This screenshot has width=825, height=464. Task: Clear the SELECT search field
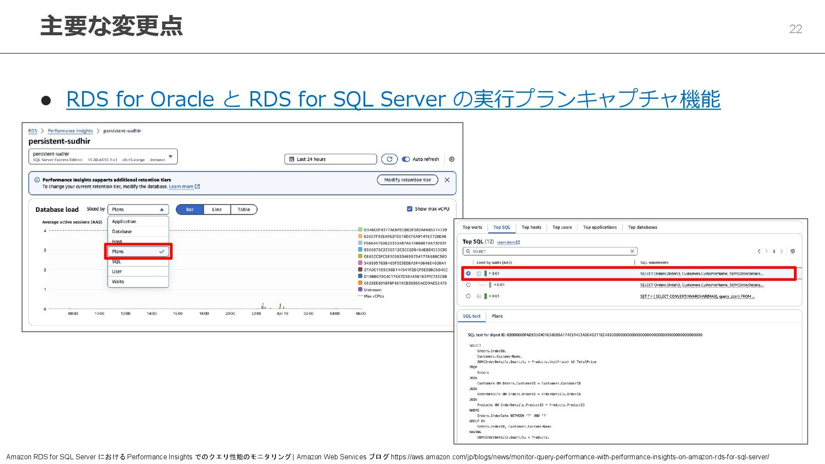coord(632,251)
